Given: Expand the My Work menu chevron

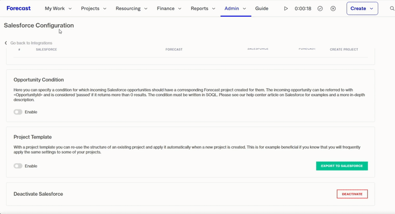Looking at the screenshot, I should pyautogui.click(x=70, y=8).
